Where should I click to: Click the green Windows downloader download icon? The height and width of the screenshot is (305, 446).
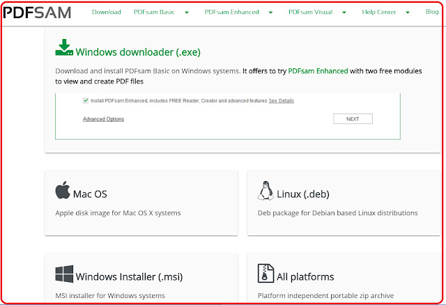click(x=64, y=47)
